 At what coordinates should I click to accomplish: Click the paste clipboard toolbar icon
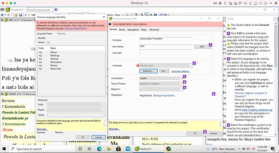pos(136,15)
